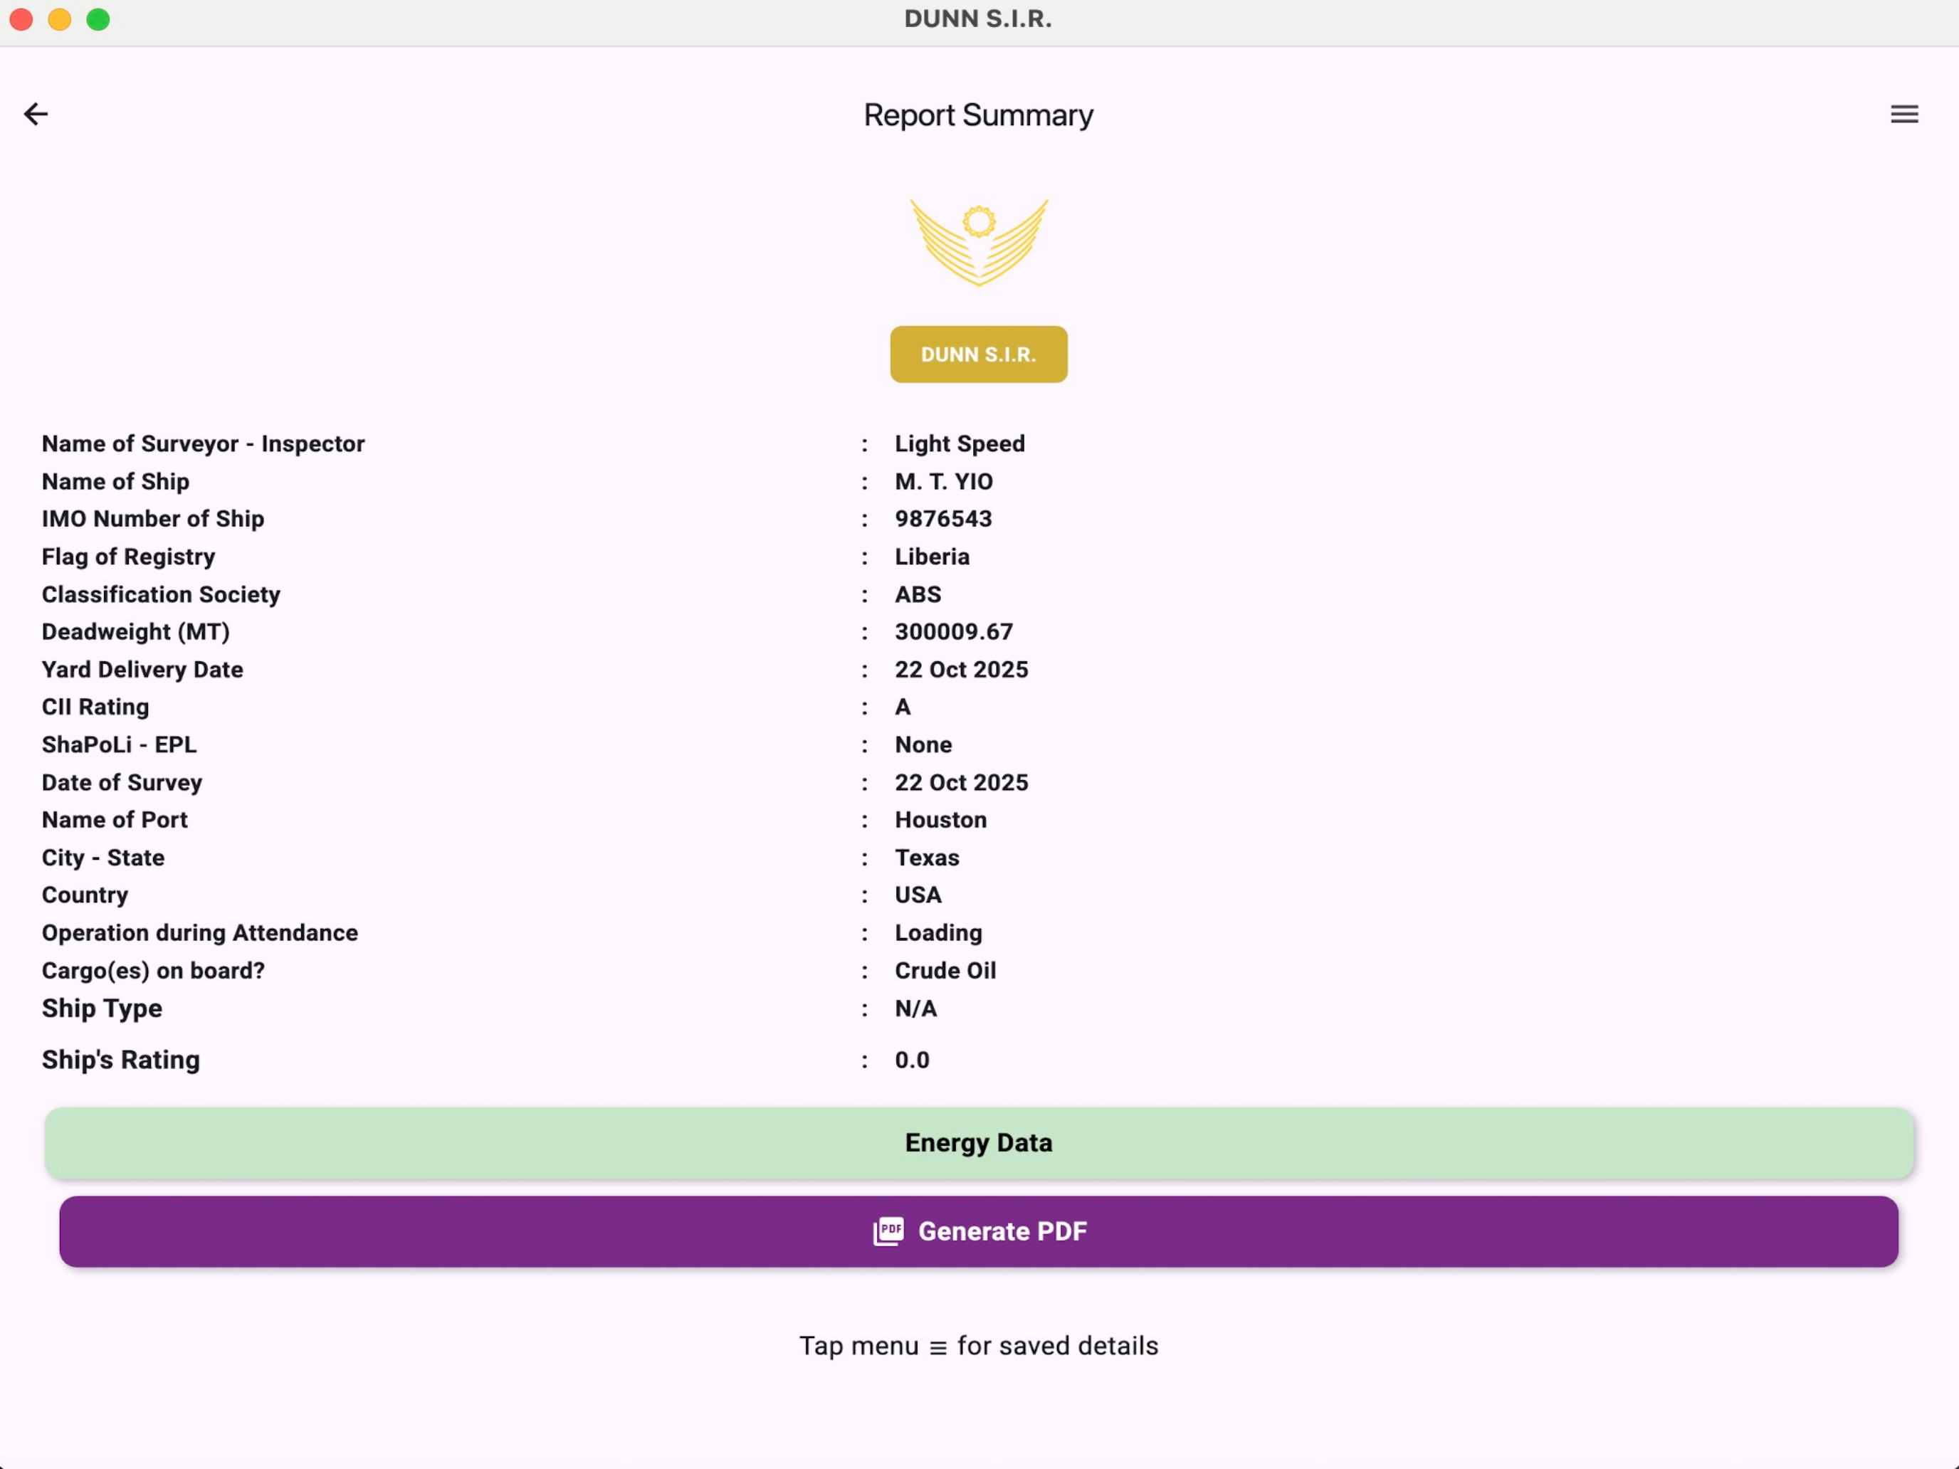Click the 'Name of Ship' label

[115, 482]
